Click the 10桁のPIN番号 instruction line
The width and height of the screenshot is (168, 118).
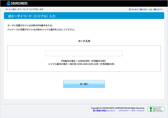(x=30, y=25)
